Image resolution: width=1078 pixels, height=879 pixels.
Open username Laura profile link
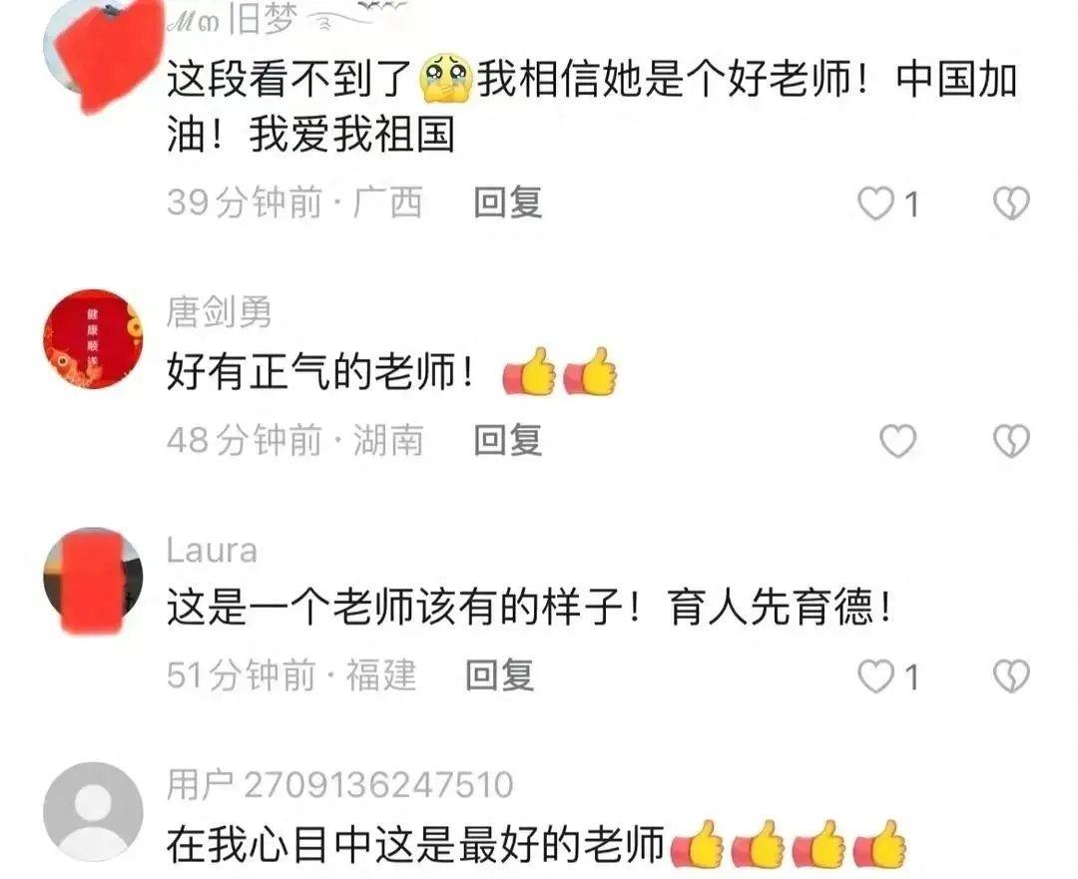coord(212,551)
